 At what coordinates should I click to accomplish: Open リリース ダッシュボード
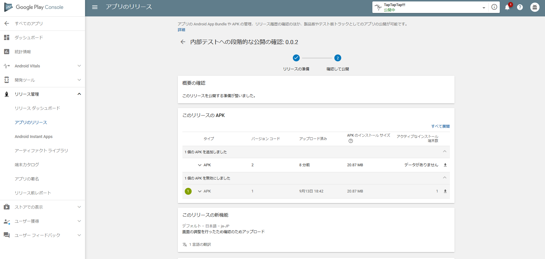tap(37, 108)
